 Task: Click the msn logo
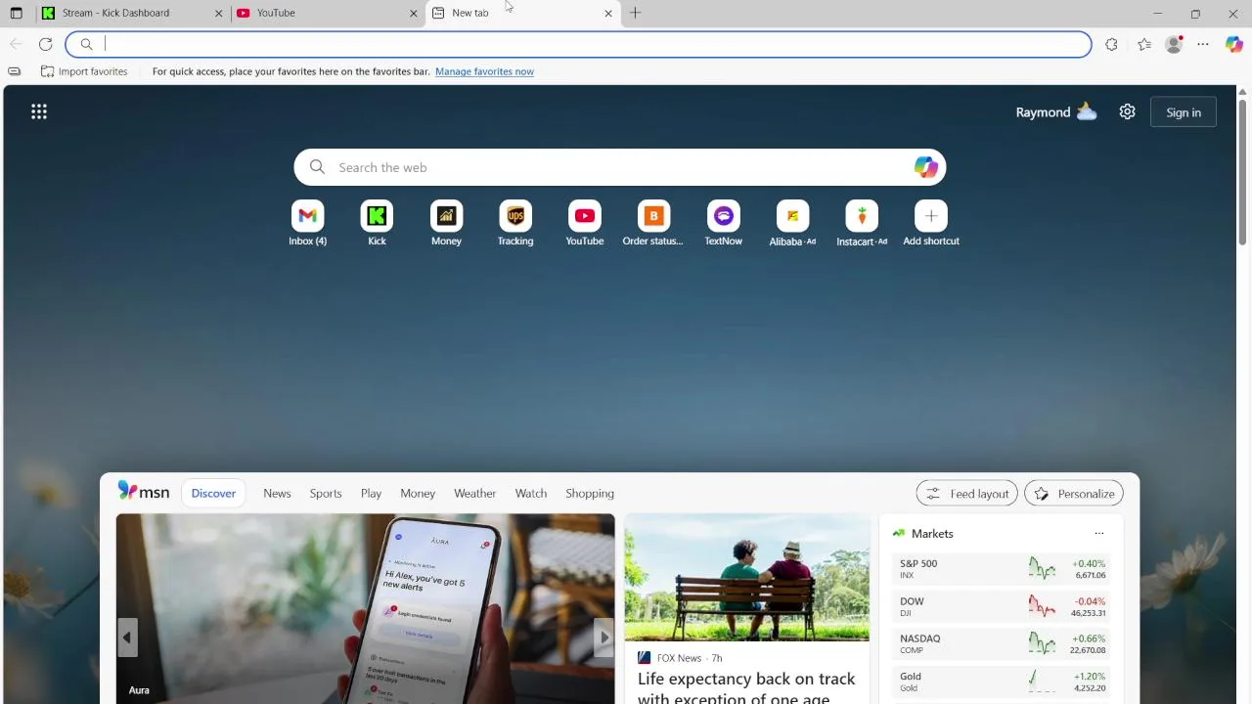[x=143, y=492]
